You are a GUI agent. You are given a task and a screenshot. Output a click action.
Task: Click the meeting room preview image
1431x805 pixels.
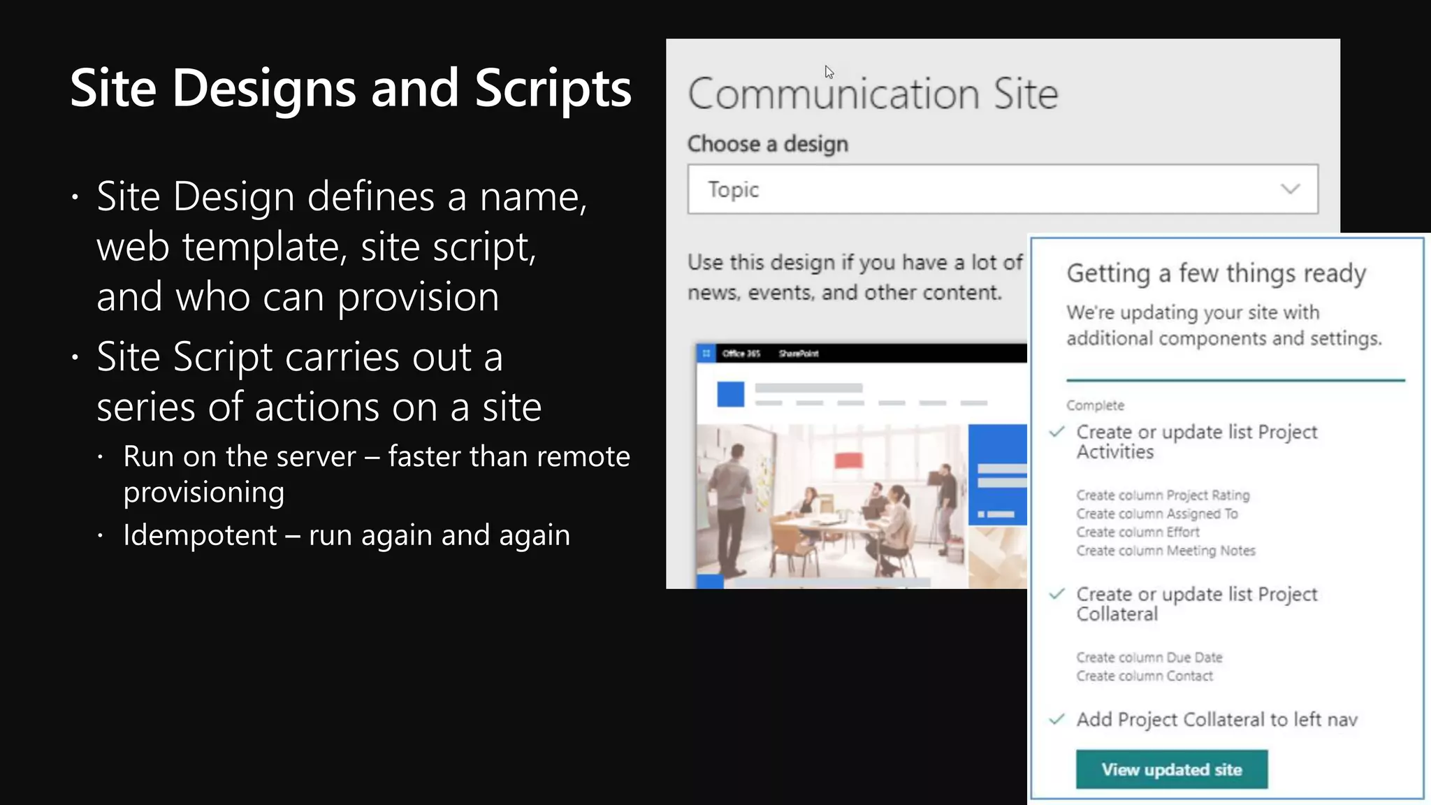(831, 517)
